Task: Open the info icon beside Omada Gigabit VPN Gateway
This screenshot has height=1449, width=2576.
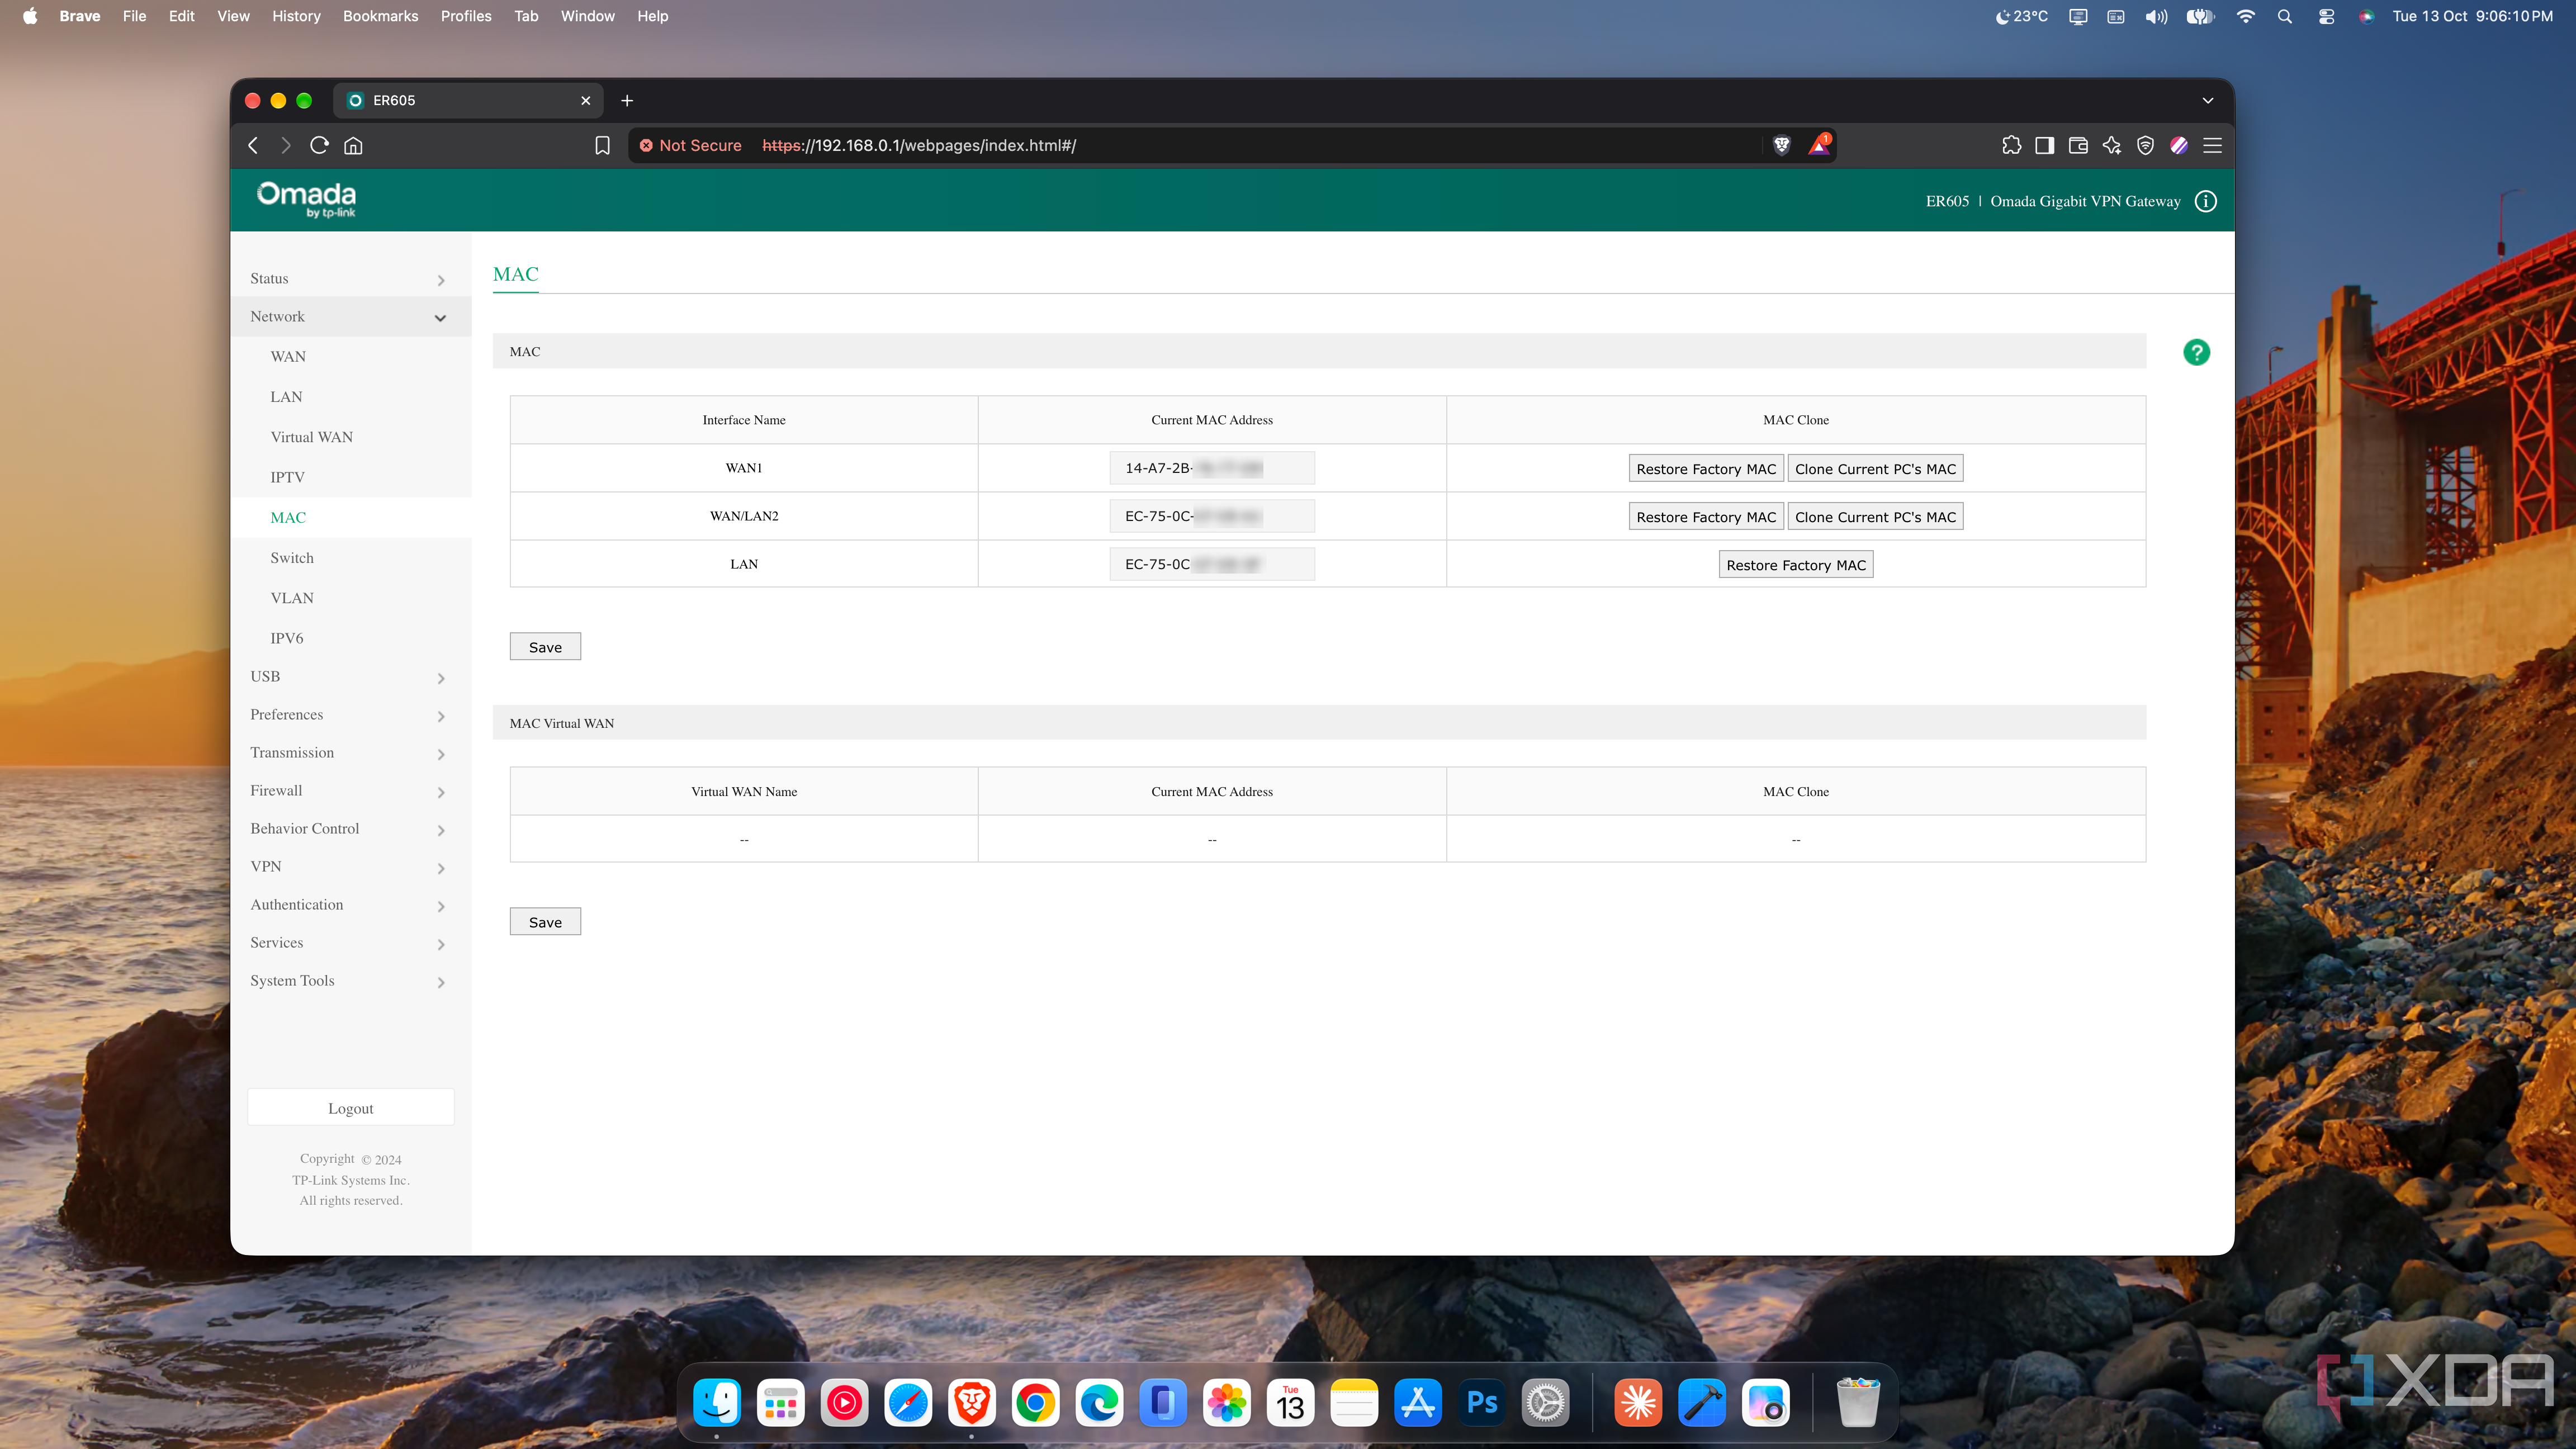Action: [x=2206, y=201]
